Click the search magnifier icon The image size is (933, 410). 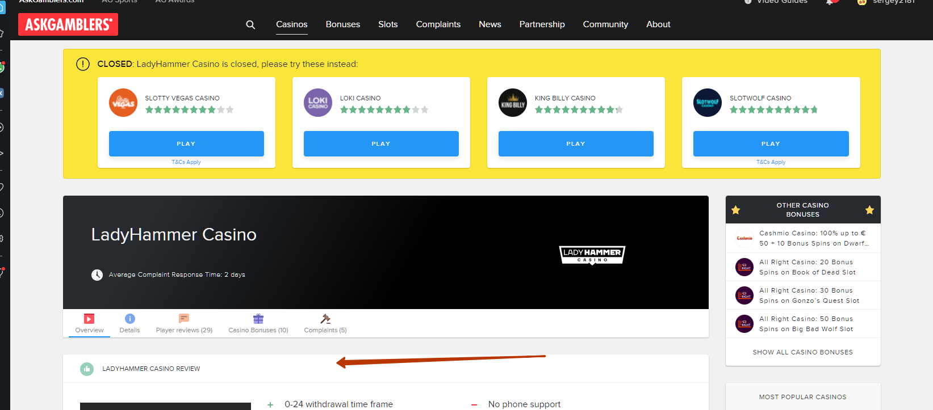pyautogui.click(x=250, y=24)
